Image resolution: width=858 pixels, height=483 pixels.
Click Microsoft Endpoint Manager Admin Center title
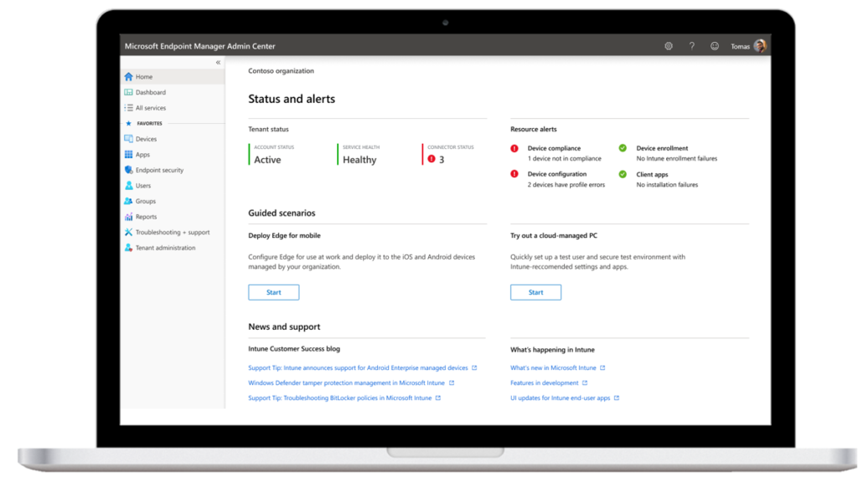[199, 46]
